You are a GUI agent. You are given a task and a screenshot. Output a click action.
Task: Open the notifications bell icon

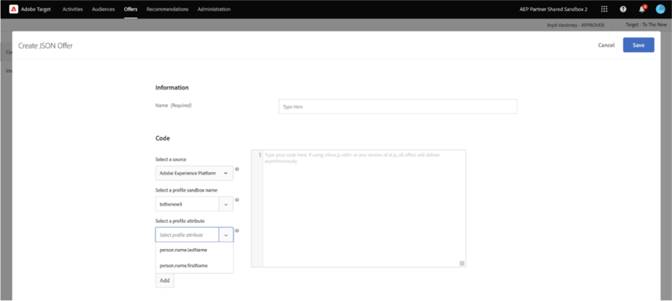[x=642, y=9]
